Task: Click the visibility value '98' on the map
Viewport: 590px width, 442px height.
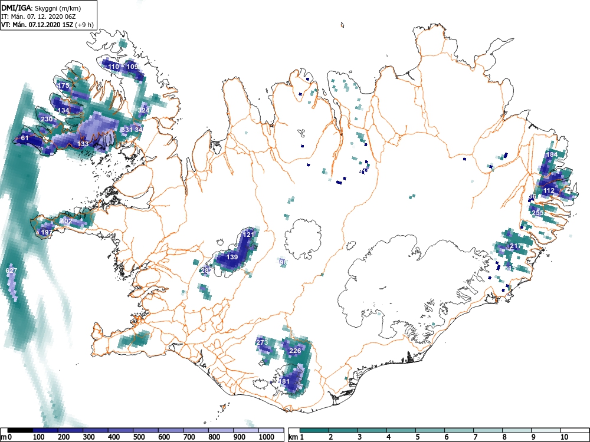Action: [x=283, y=262]
